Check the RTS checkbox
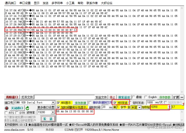The image size is (186, 133). [x=6, y=113]
